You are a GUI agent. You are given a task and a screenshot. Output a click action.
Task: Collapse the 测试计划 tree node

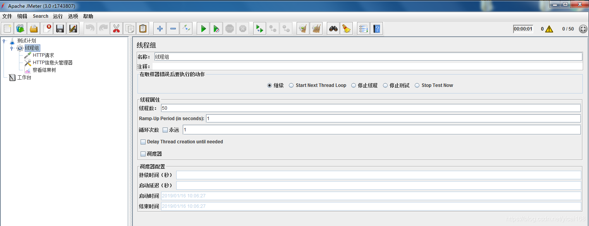pyautogui.click(x=4, y=41)
